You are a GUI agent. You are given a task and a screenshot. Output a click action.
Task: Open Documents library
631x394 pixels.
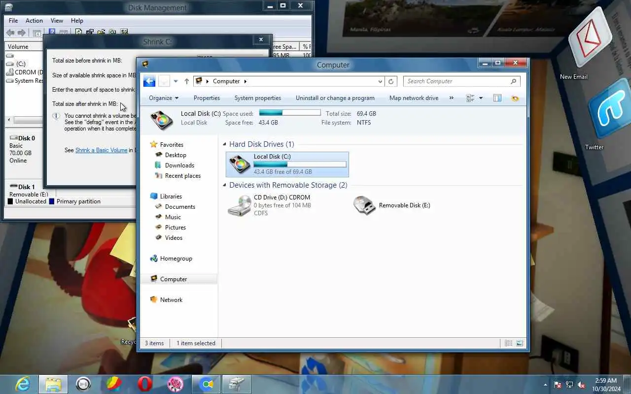180,206
